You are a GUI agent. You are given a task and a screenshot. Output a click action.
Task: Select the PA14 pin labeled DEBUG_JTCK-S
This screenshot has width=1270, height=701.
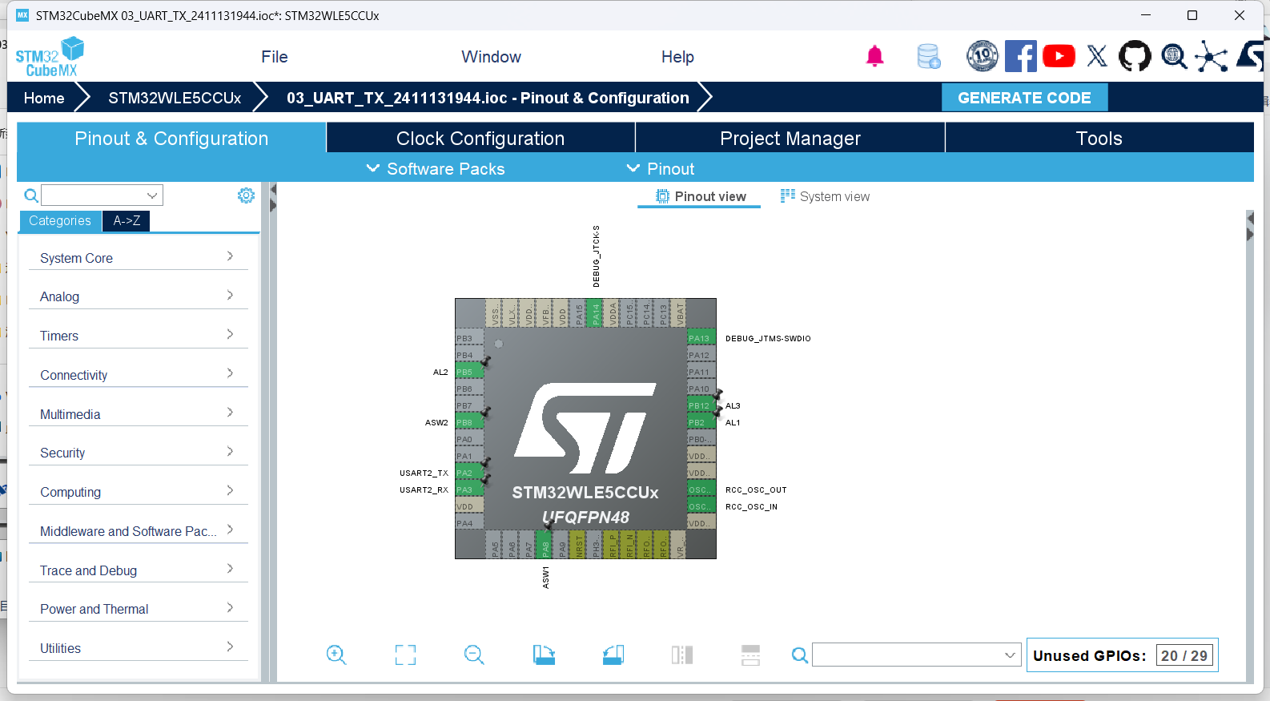[x=595, y=313]
